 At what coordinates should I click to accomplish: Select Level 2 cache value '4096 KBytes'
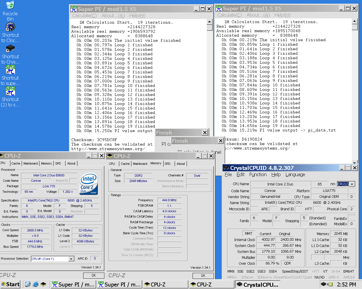click(x=85, y=241)
